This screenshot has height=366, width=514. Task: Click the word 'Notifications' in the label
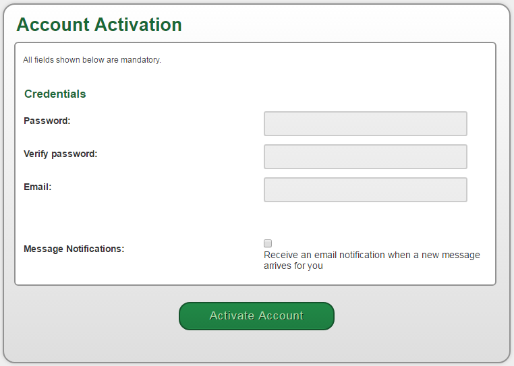95,249
